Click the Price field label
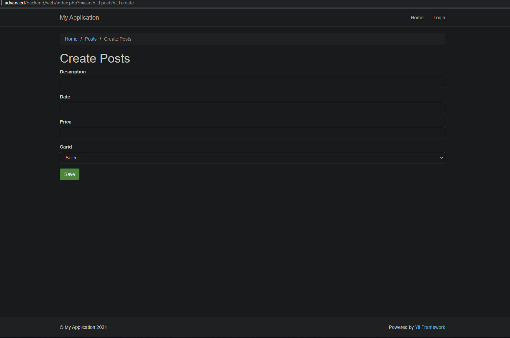Screen dimensions: 510x338 pyautogui.click(x=66, y=122)
